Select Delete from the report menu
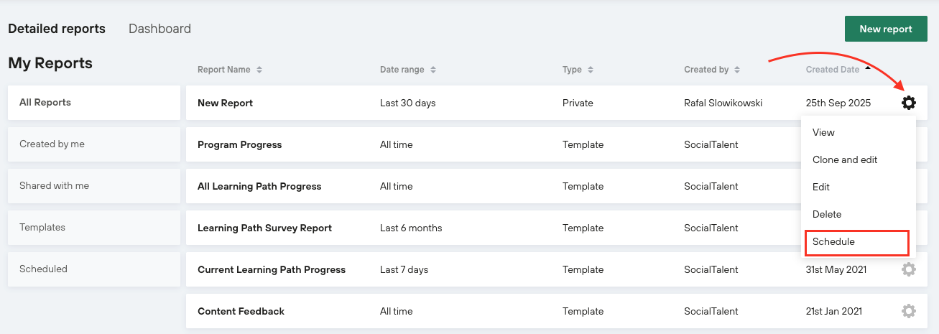 pyautogui.click(x=827, y=214)
